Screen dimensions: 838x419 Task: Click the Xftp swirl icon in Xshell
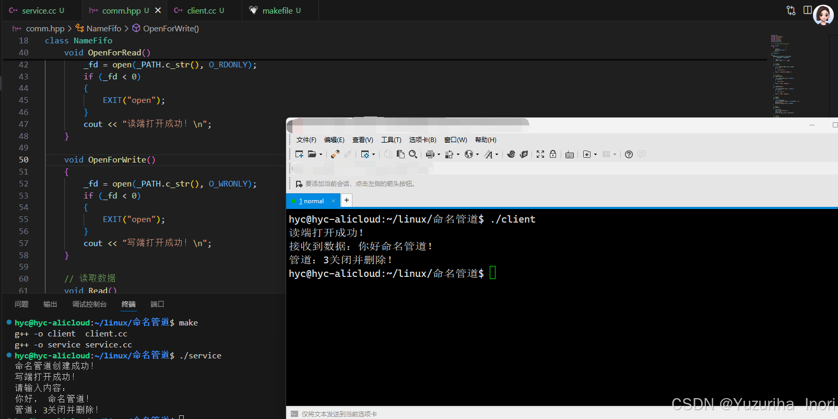click(x=511, y=154)
